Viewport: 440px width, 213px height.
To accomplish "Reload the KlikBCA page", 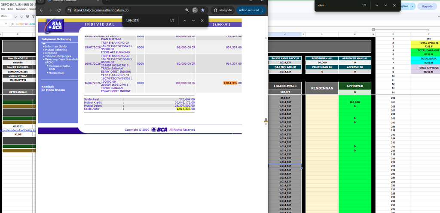I will tap(59, 10).
